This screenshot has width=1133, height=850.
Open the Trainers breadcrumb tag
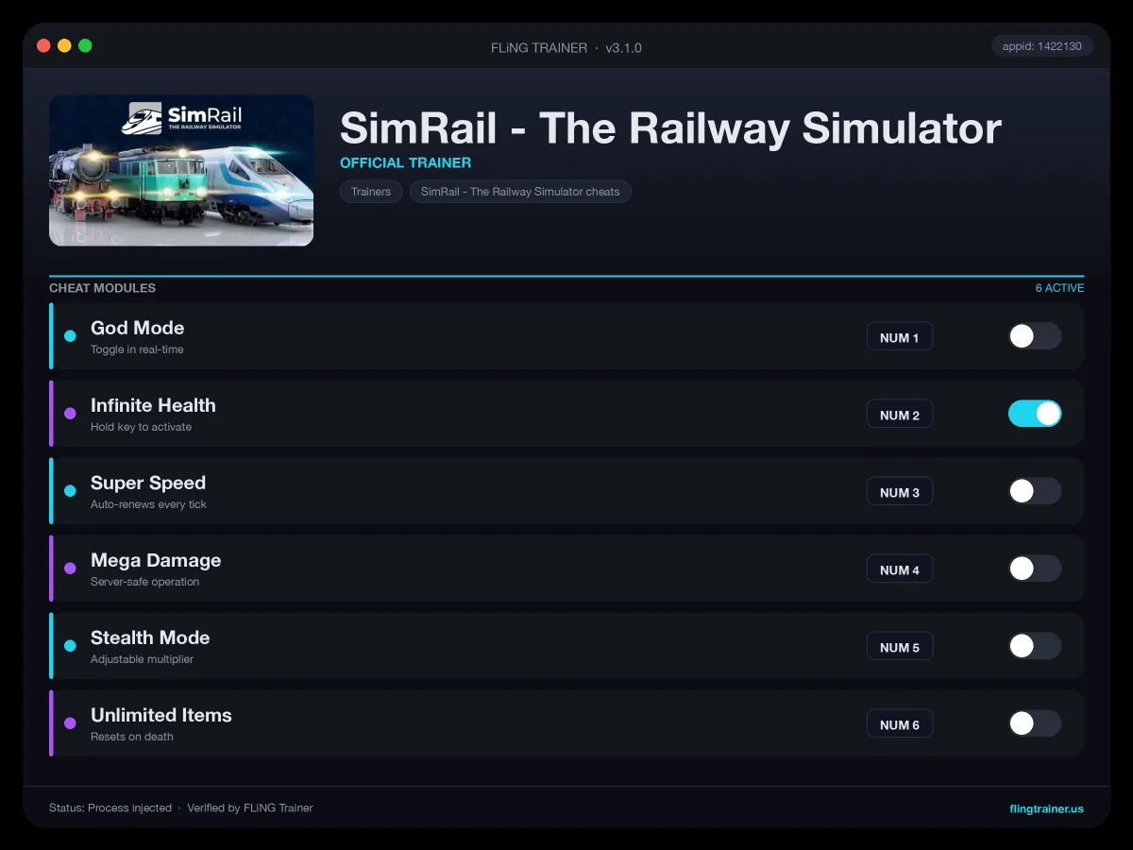371,192
